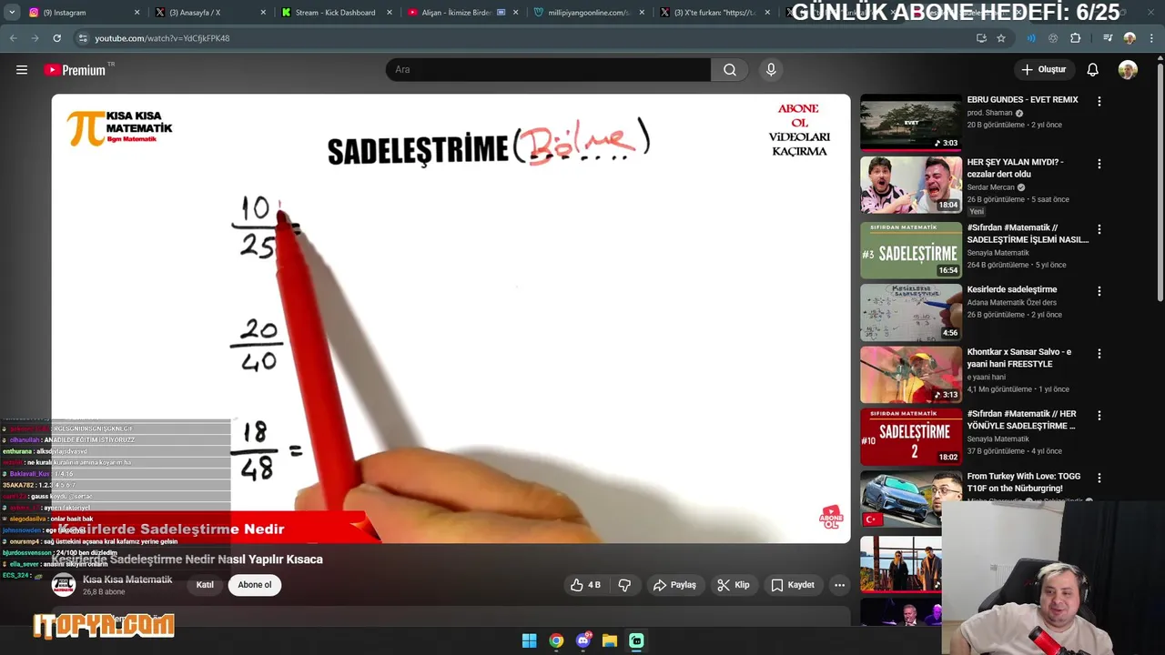Open Khontkar x Sansar Salvo thumbnail
The width and height of the screenshot is (1165, 655).
[x=911, y=374]
